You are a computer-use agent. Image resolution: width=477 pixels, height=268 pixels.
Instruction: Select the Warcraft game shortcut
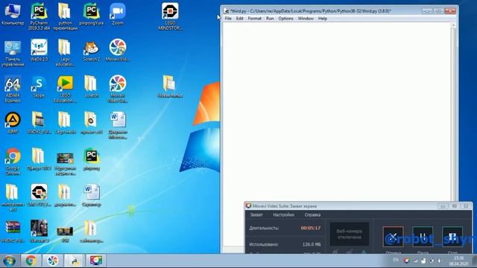(39, 232)
